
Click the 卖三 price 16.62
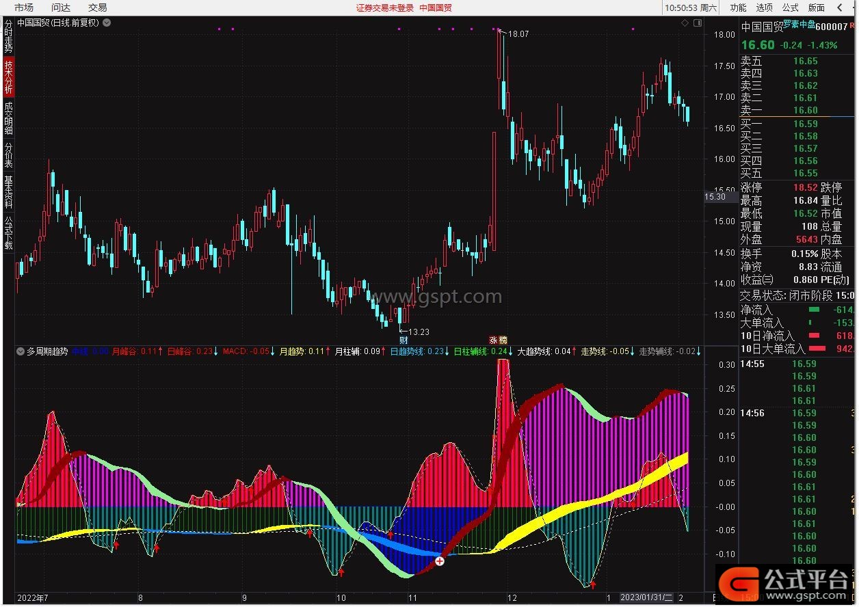pos(805,85)
